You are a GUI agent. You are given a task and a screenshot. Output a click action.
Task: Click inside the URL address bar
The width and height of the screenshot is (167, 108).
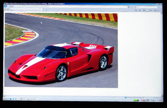click(x=70, y=6)
